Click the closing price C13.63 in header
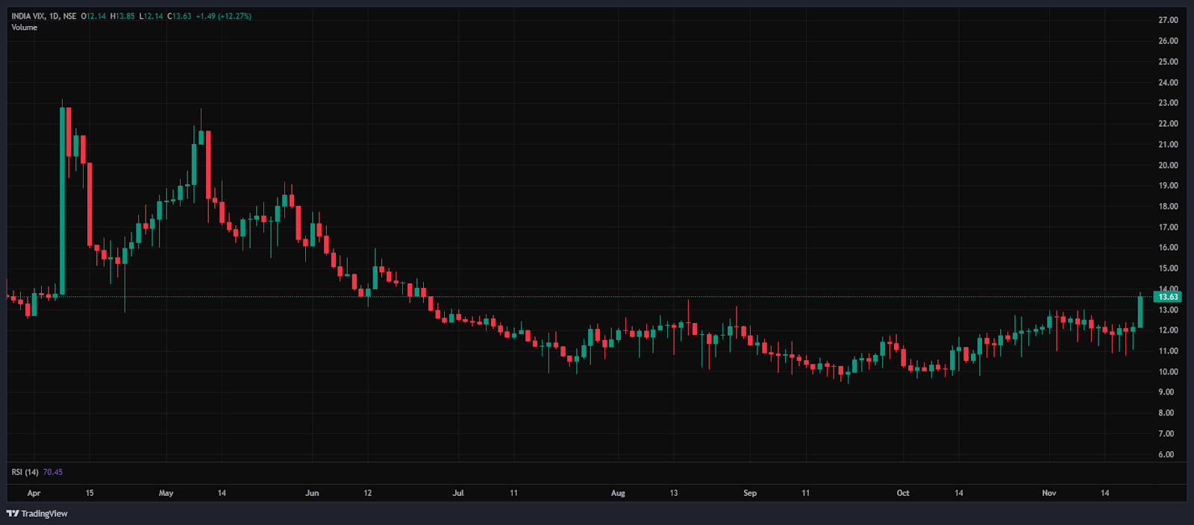The image size is (1194, 525). pyautogui.click(x=179, y=16)
